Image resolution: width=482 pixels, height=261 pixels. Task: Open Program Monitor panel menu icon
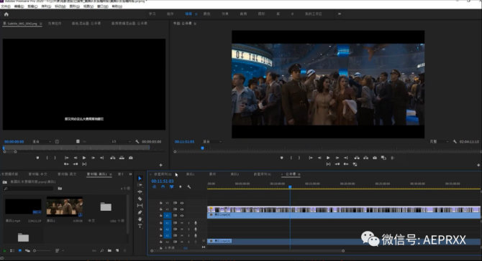(x=195, y=24)
